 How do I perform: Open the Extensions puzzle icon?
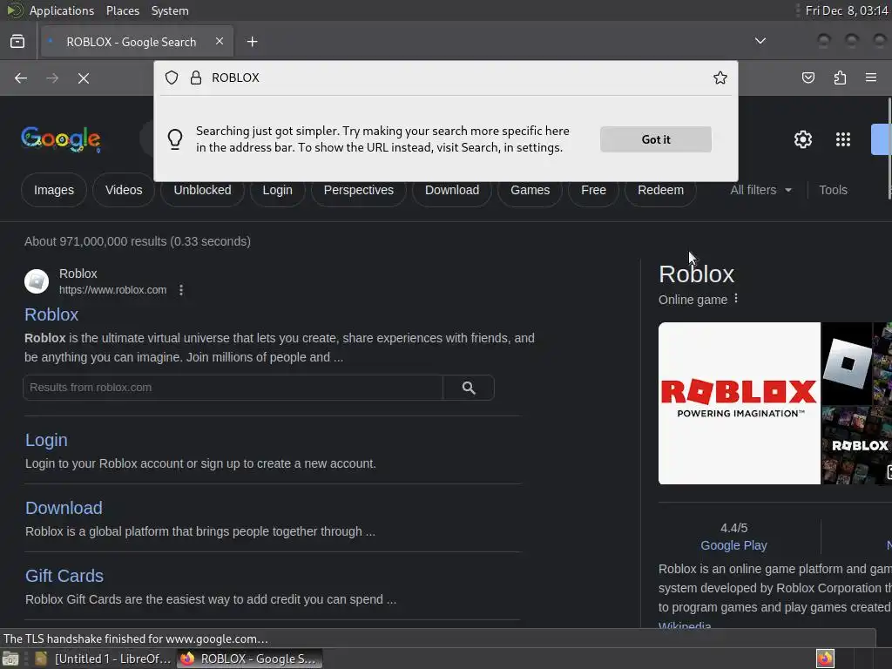pyautogui.click(x=840, y=78)
